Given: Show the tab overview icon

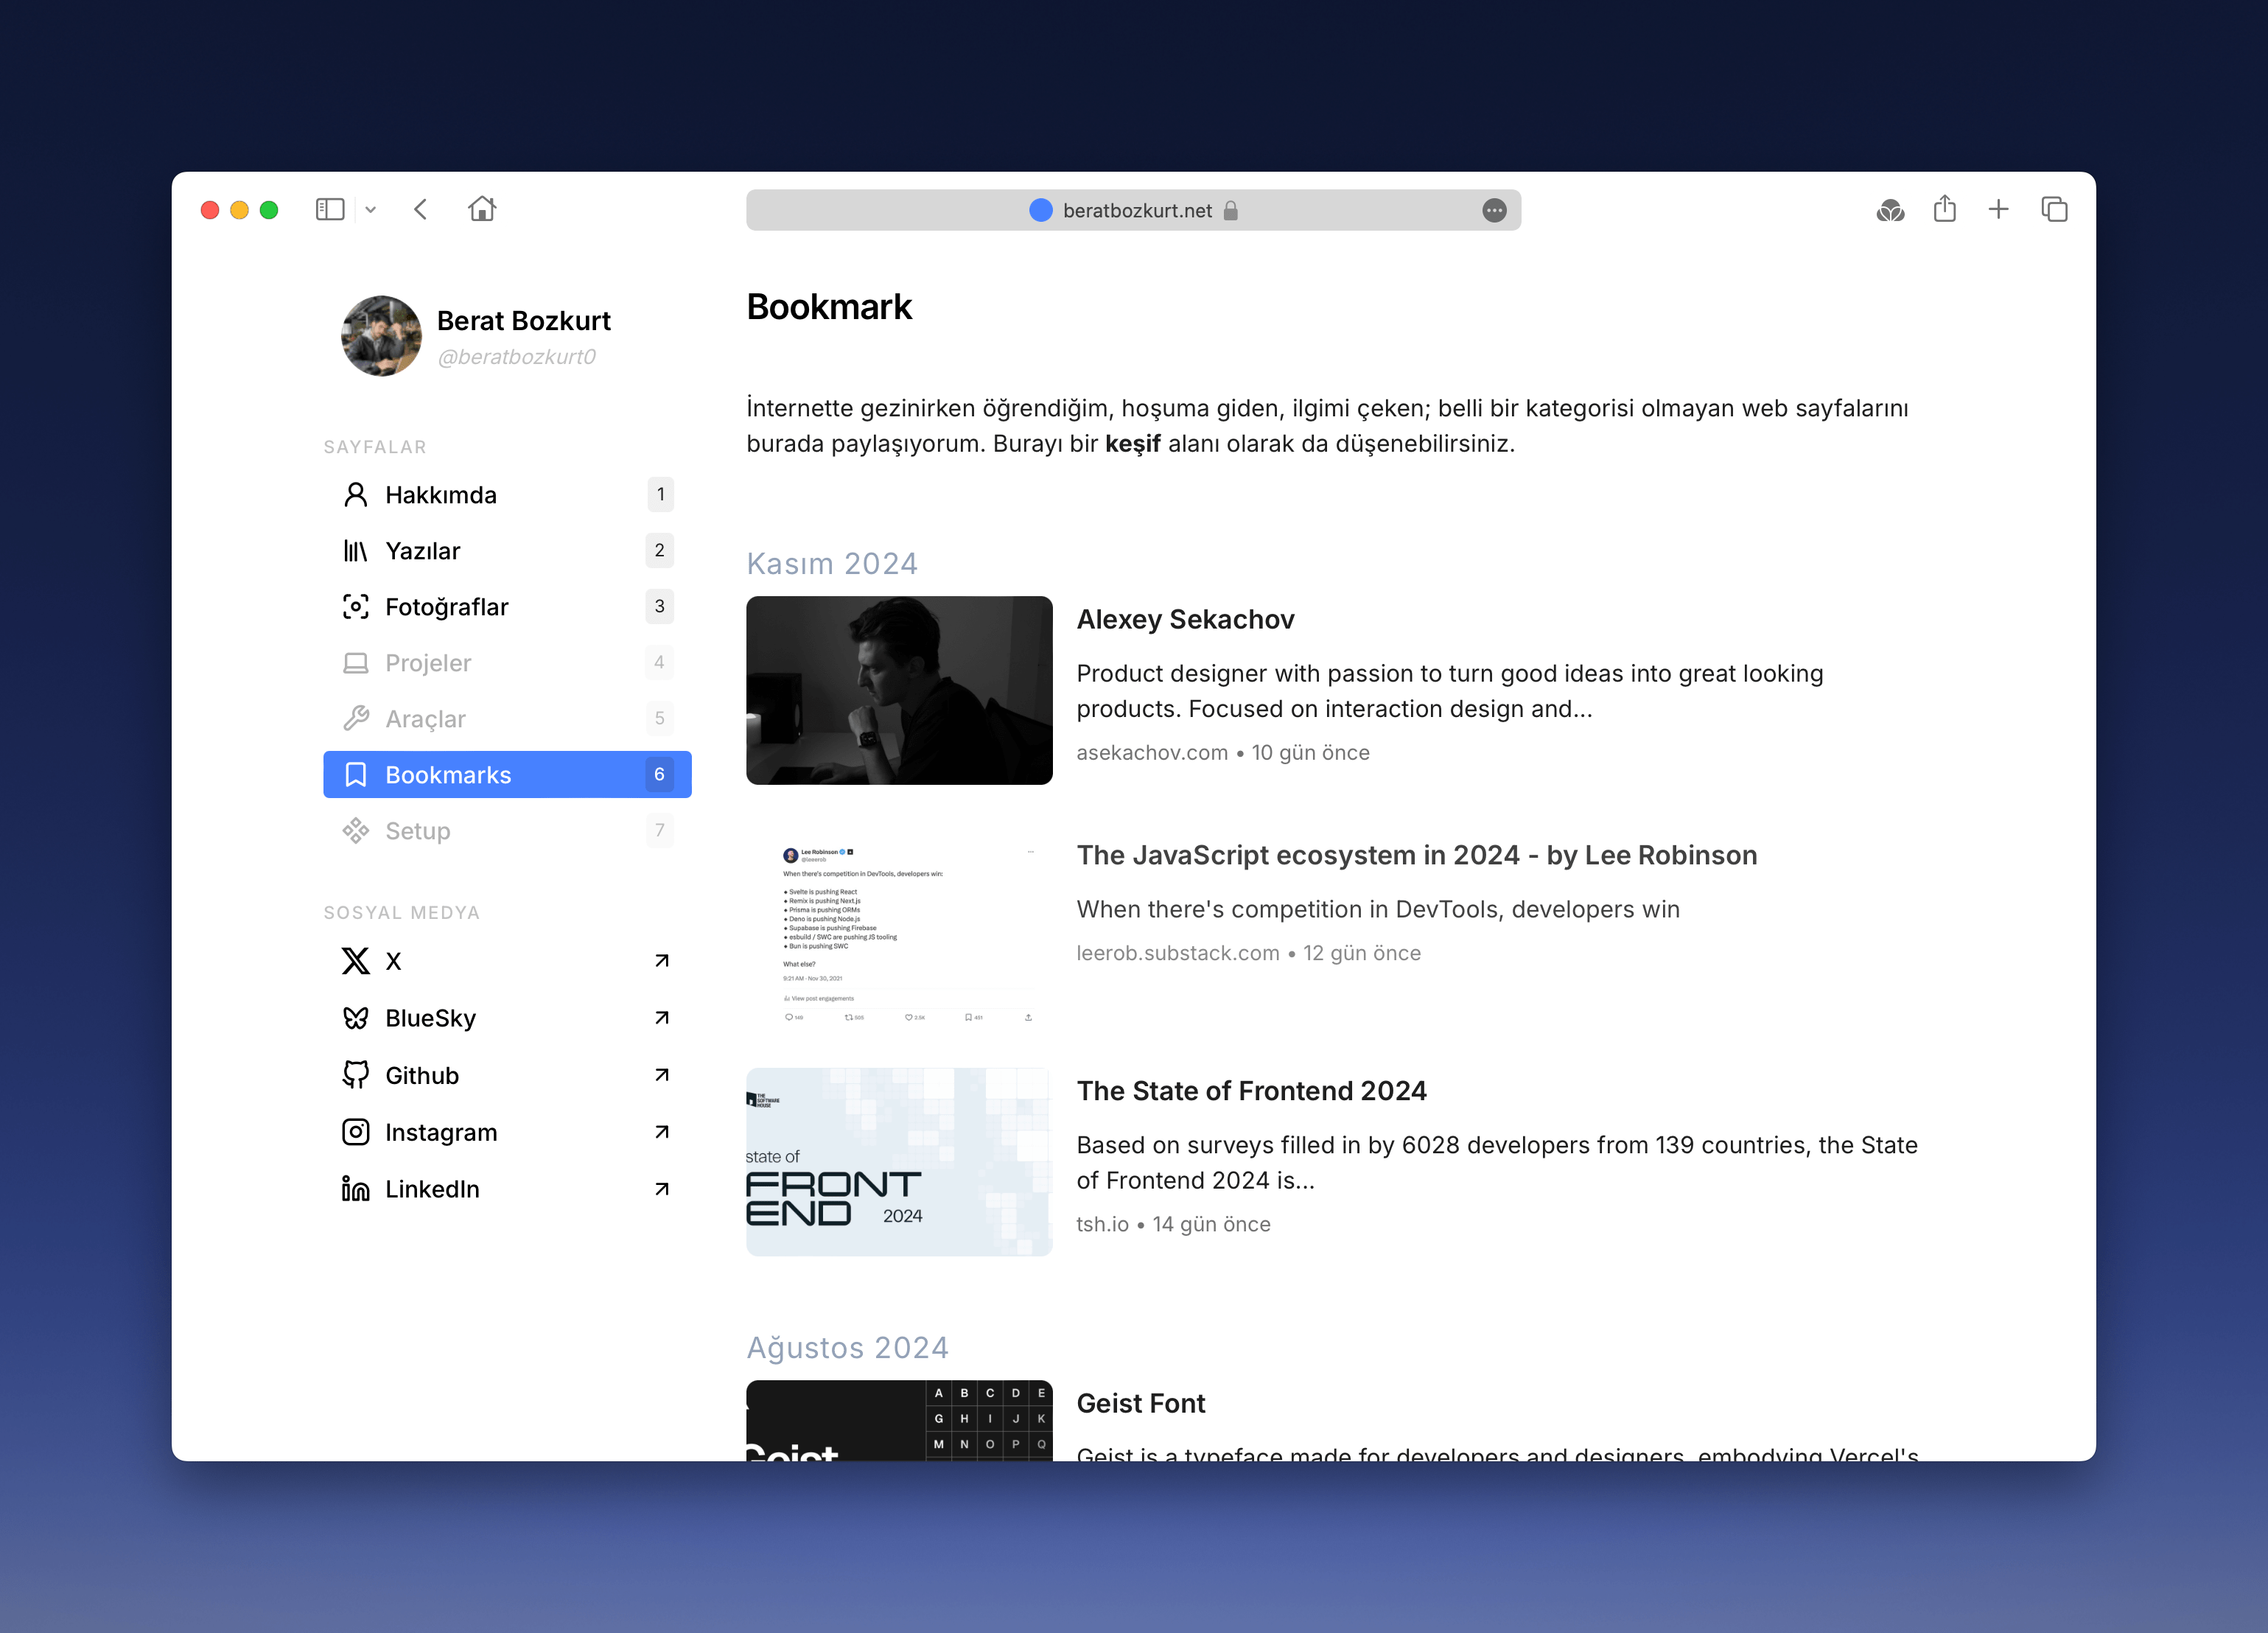Looking at the screenshot, I should pos(2054,209).
